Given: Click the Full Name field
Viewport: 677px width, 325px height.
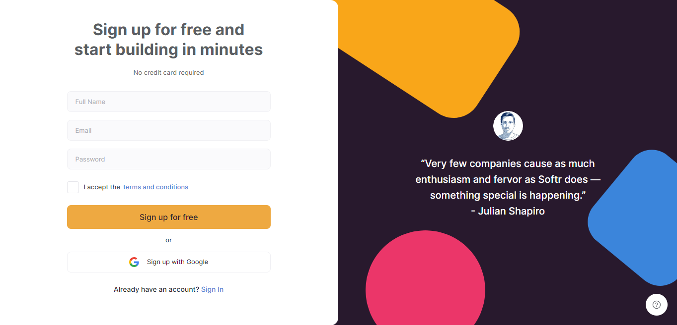Looking at the screenshot, I should (169, 102).
